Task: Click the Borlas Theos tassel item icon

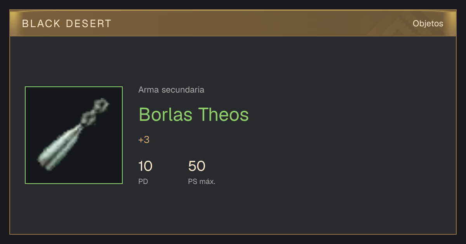Action: (x=74, y=135)
